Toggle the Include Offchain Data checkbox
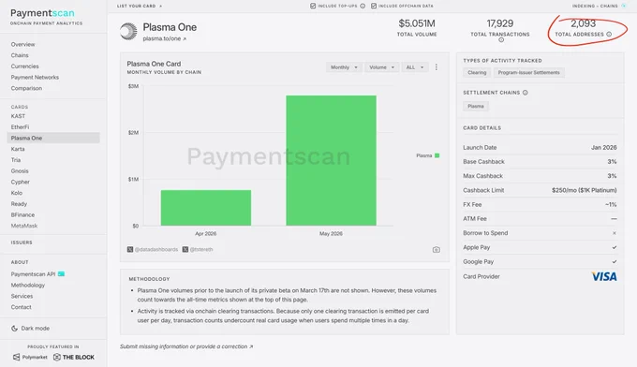This screenshot has width=637, height=367. 374,6
